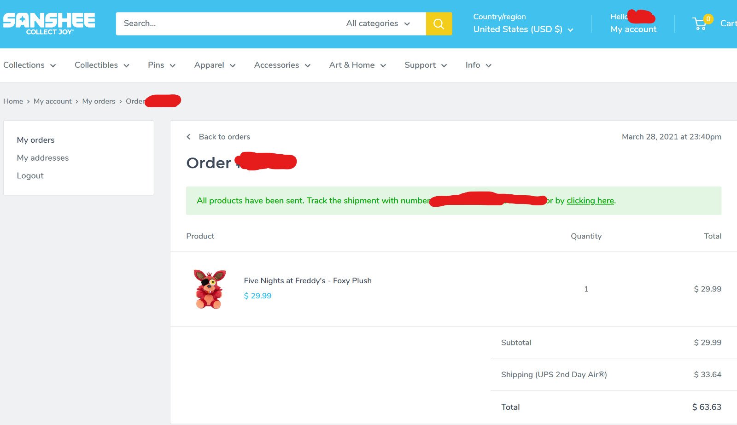This screenshot has height=425, width=737.
Task: Expand the All categories dropdown
Action: [x=378, y=23]
